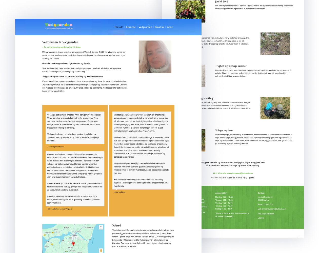Open the photo of two children outdoors
Screen dimensions: 319x253
(275, 108)
